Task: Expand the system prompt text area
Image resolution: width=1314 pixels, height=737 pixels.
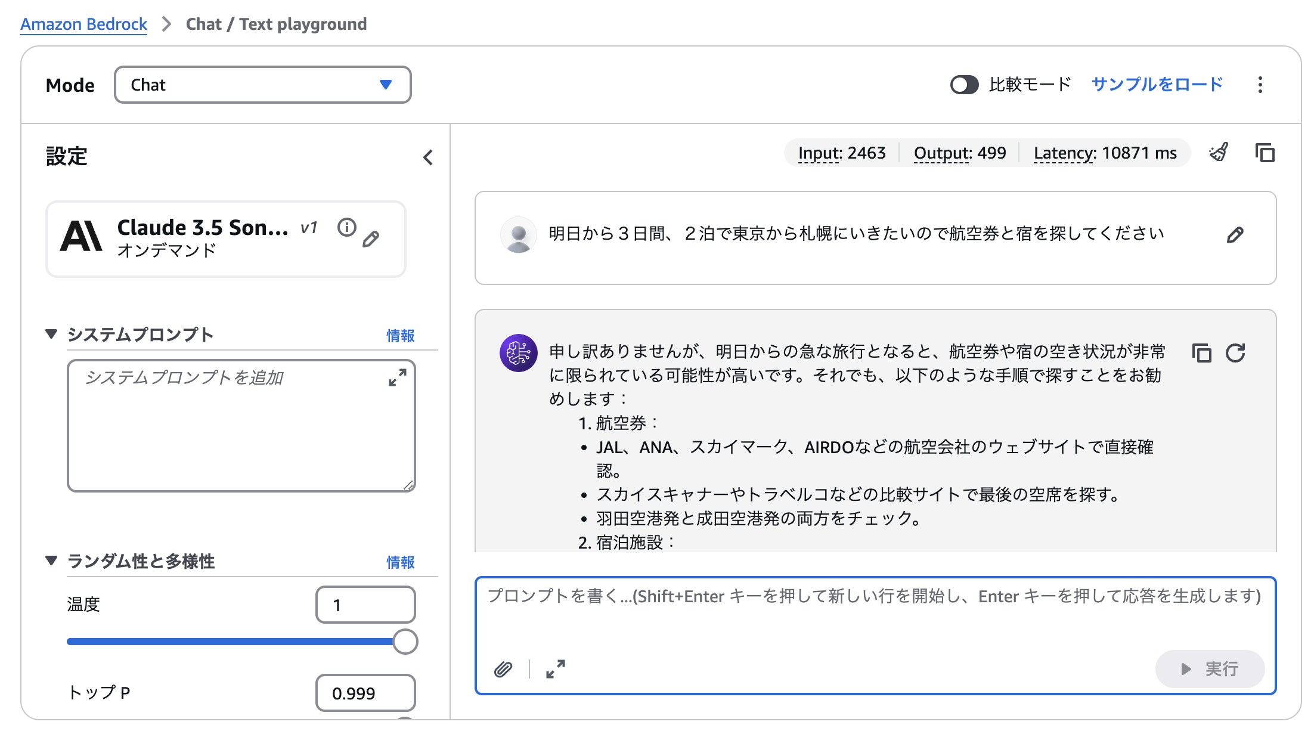Action: 397,377
